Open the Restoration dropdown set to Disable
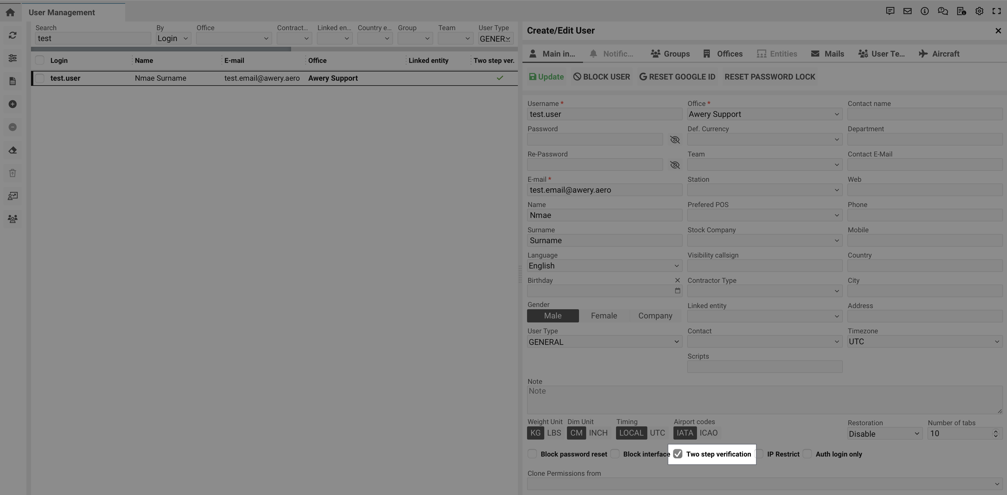This screenshot has width=1007, height=495. (884, 434)
